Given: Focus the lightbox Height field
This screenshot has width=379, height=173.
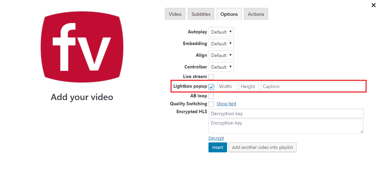Looking at the screenshot, I should [x=249, y=86].
